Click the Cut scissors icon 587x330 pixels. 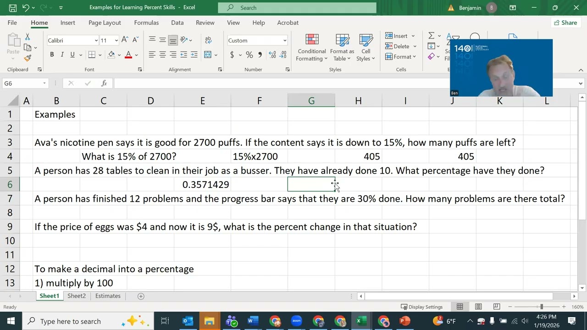pos(28,37)
